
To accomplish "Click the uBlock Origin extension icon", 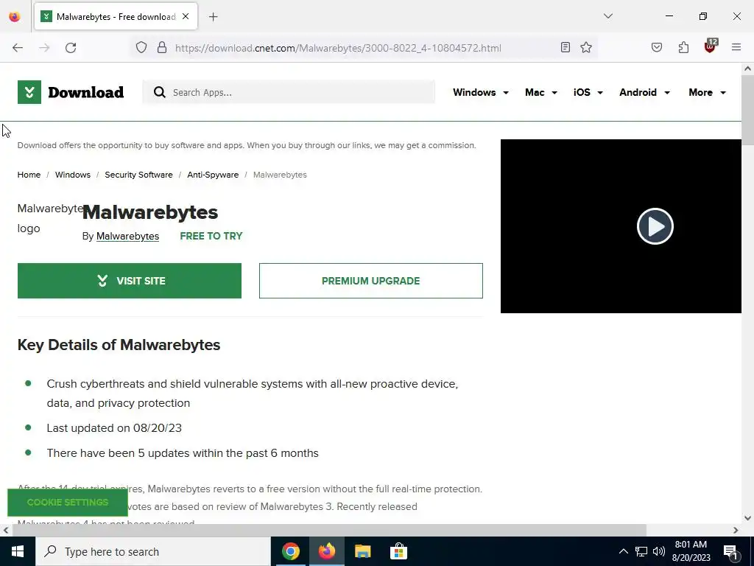I will [x=711, y=46].
